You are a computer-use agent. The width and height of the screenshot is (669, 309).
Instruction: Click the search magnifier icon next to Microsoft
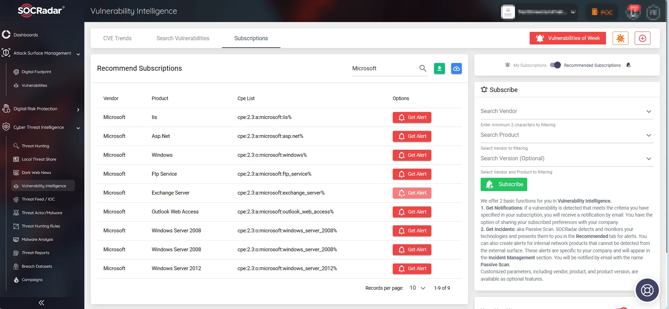click(x=423, y=68)
